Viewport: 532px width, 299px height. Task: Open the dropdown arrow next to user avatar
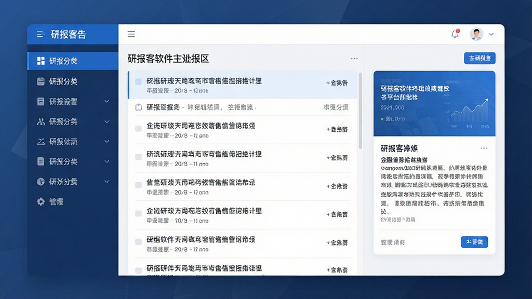pos(491,34)
